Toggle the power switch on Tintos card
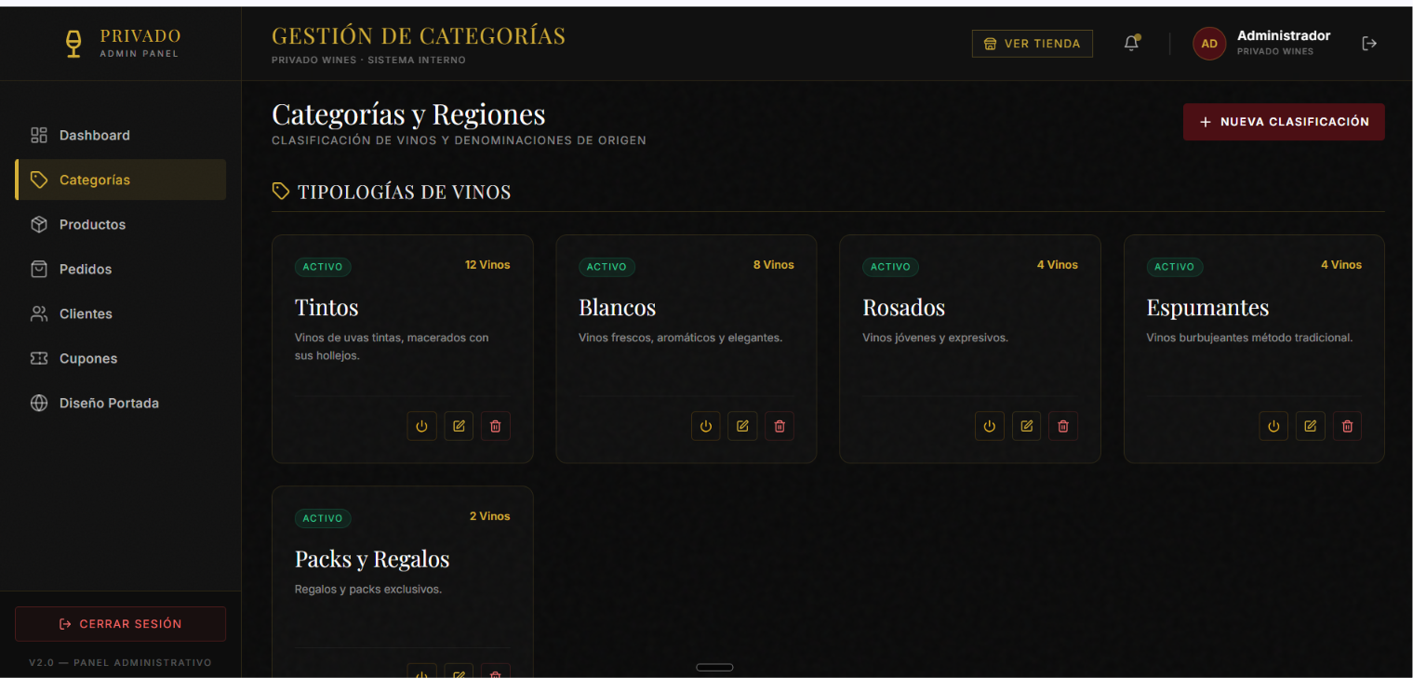The height and width of the screenshot is (678, 1413). [422, 426]
